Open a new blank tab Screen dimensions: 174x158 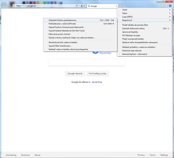(121, 6)
